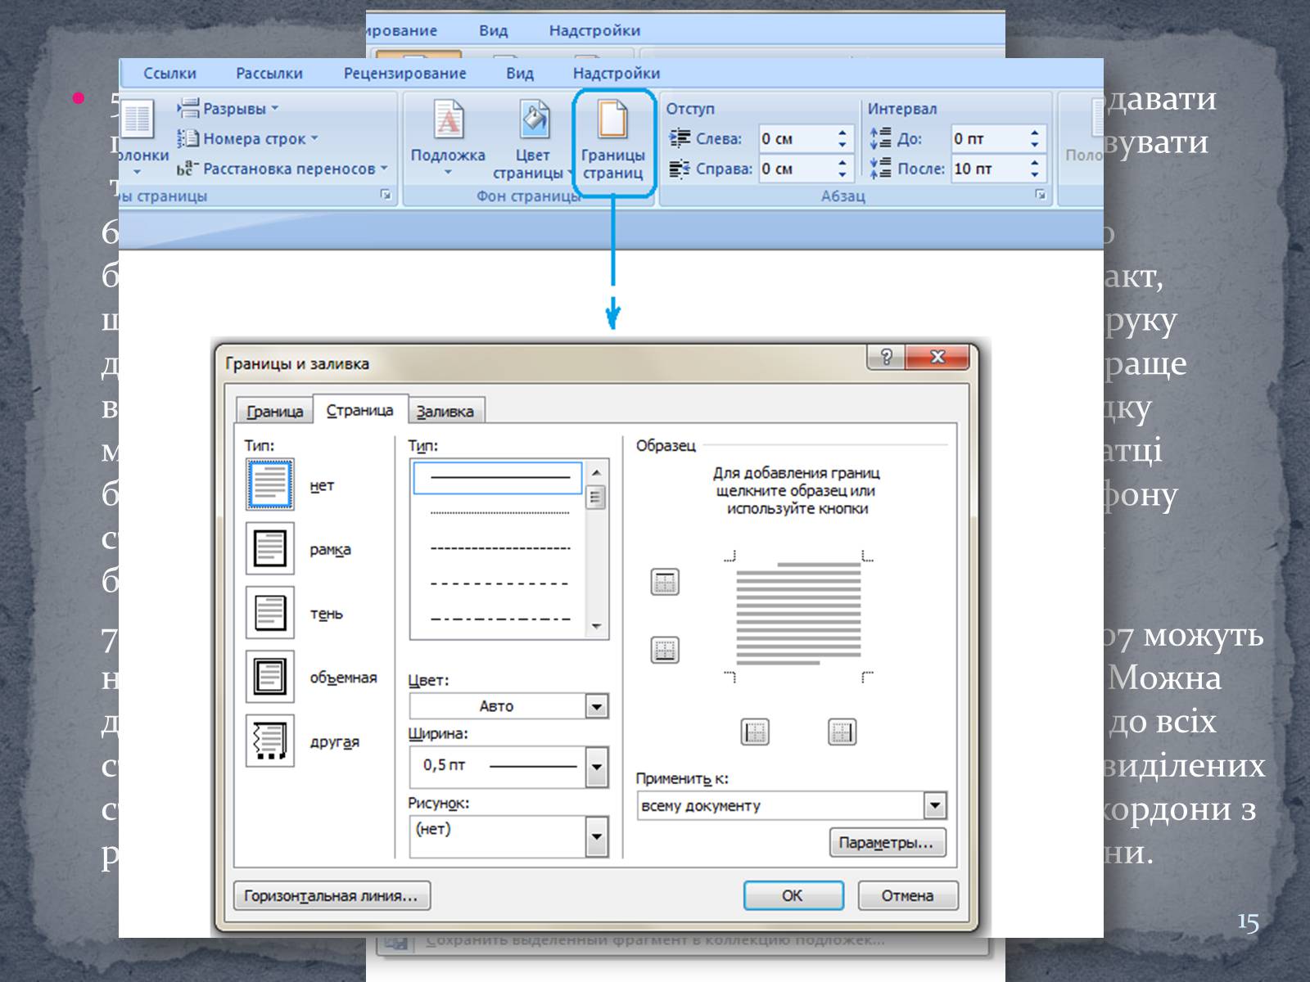Click the Горизонтальная линия button
The height and width of the screenshot is (982, 1310).
click(x=332, y=895)
